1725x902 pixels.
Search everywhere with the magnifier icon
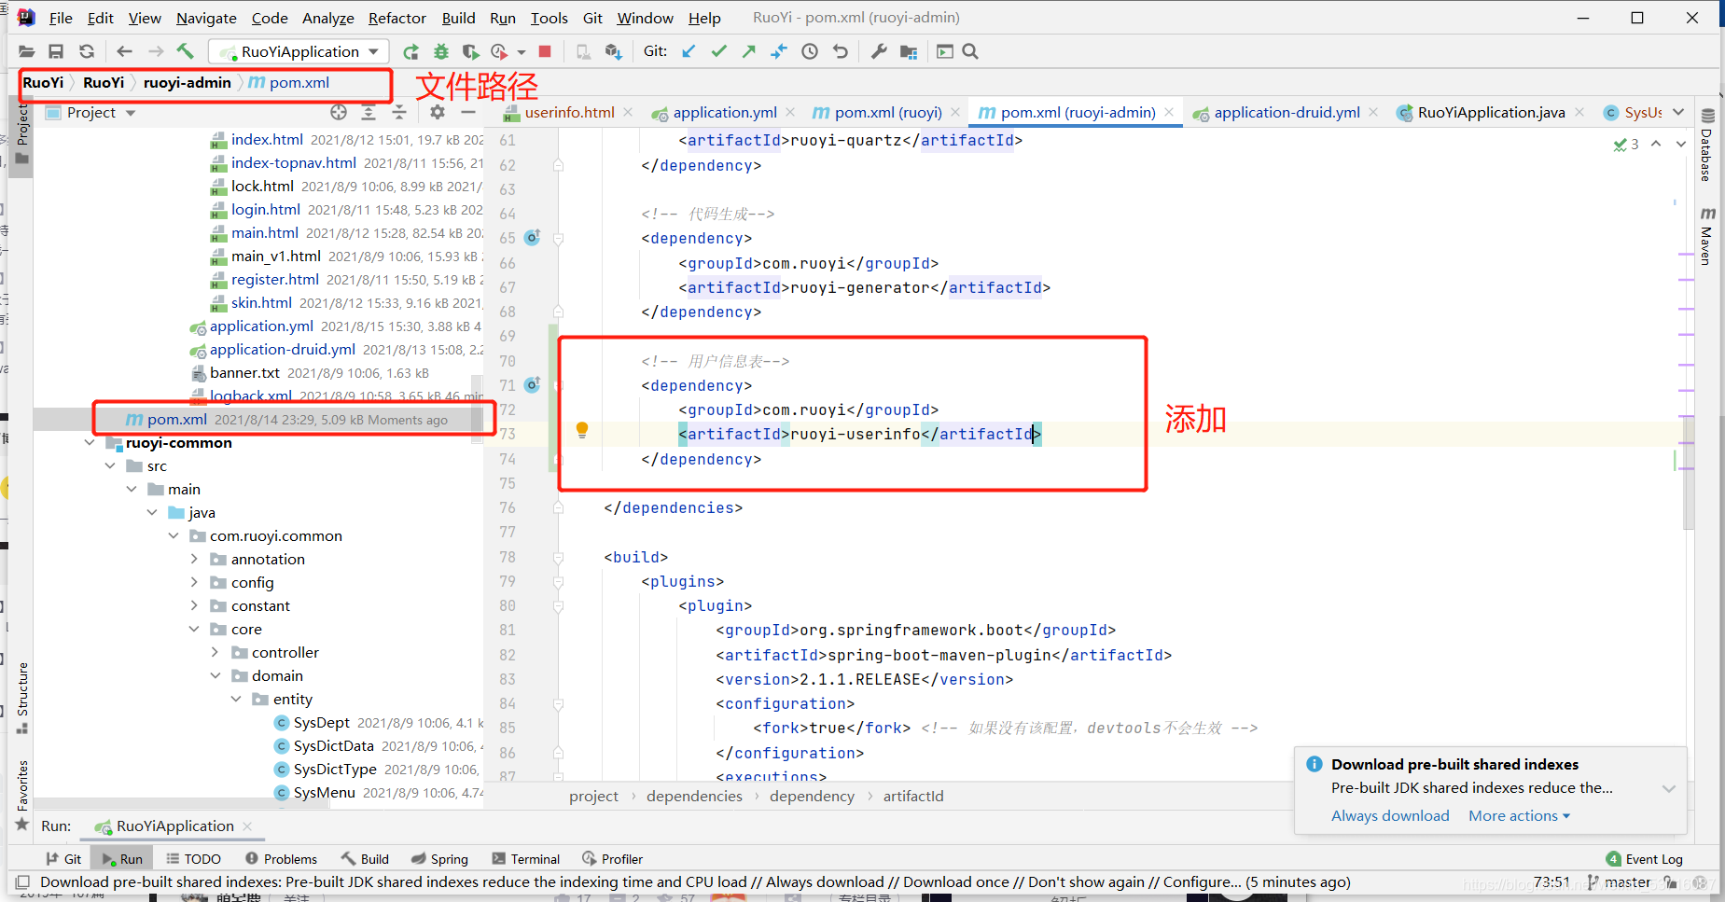coord(970,51)
